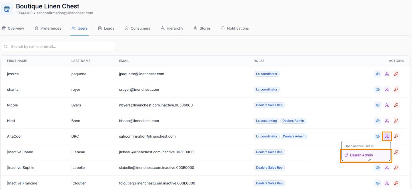Open impersonate dropdown for jessica paquette
This screenshot has height=190, width=412.
pos(387,74)
